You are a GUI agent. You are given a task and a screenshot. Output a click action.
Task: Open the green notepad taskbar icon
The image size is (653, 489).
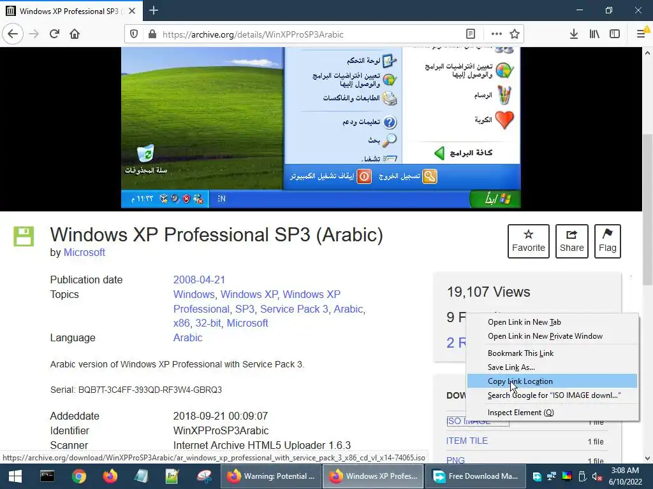(172, 476)
